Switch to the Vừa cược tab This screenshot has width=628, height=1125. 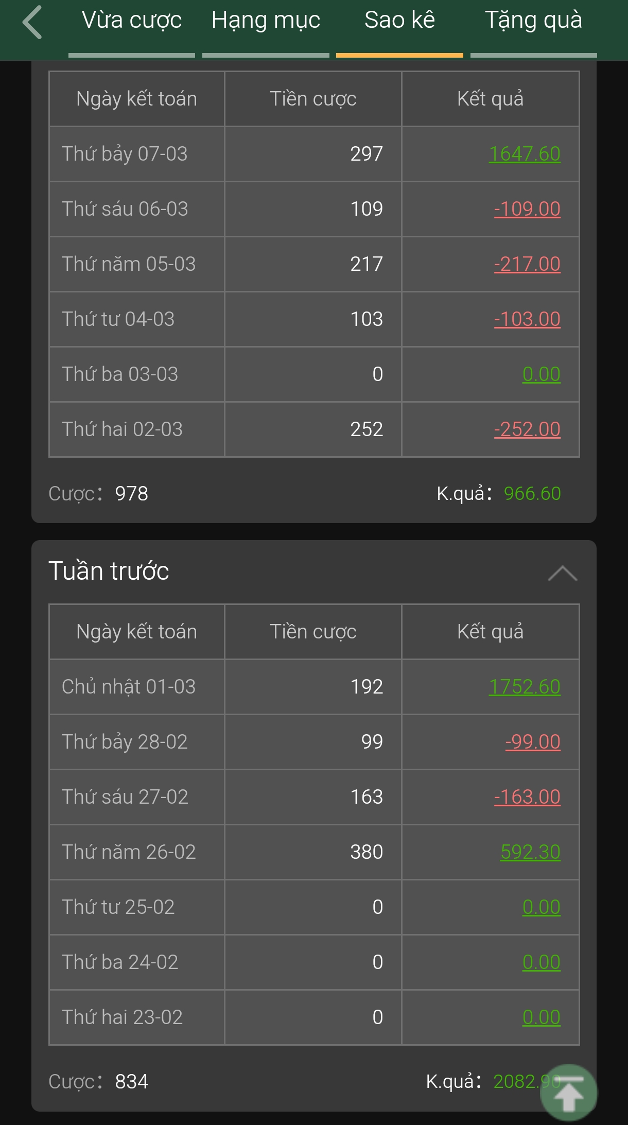click(x=132, y=21)
